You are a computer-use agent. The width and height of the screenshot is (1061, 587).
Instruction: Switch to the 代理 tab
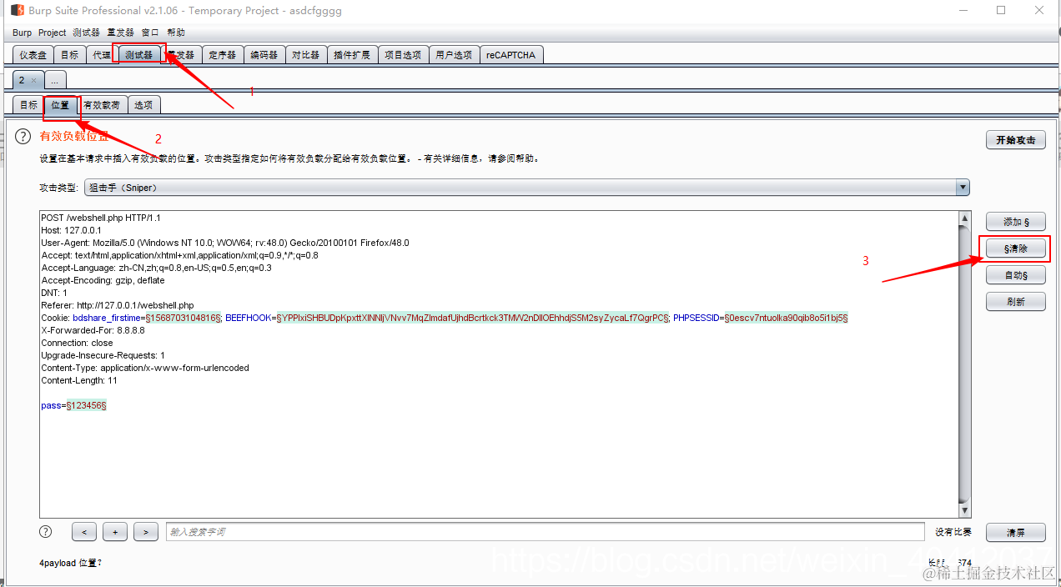click(101, 55)
